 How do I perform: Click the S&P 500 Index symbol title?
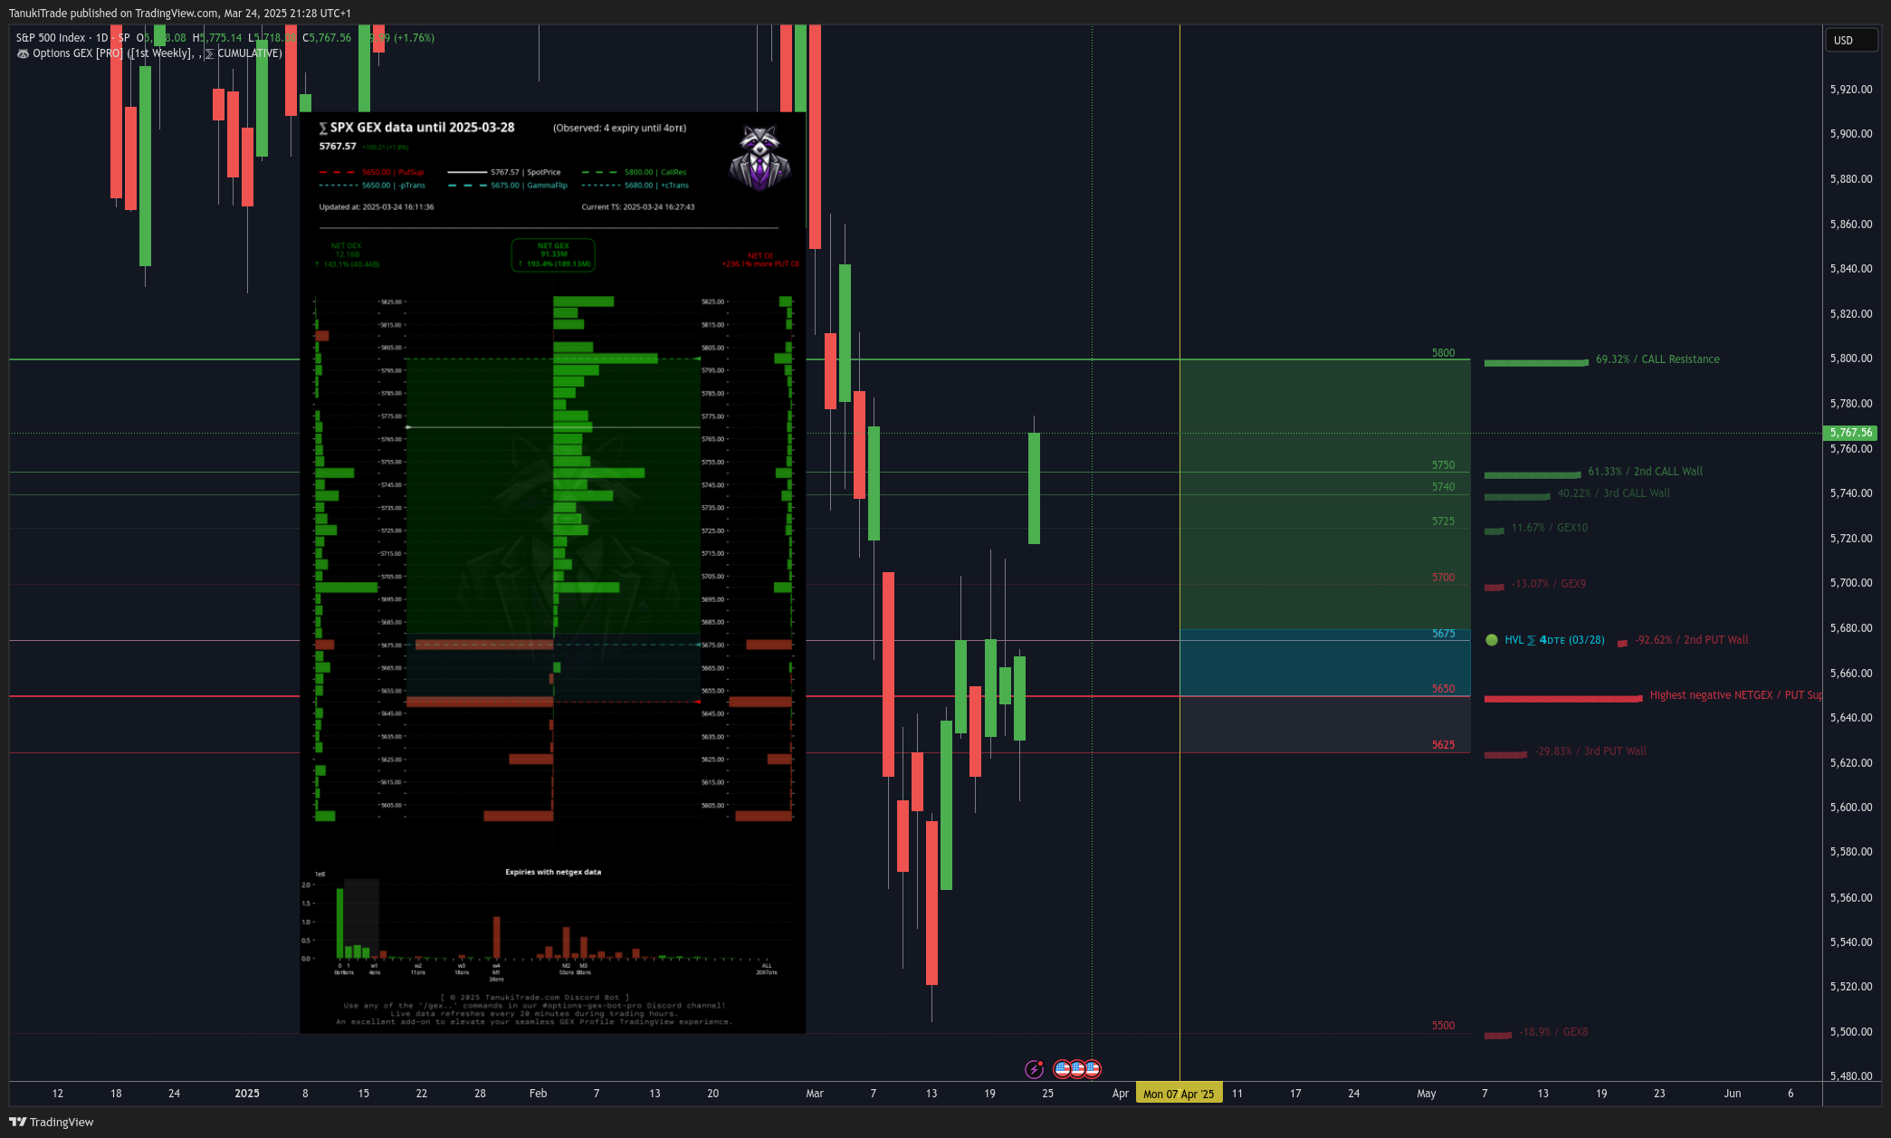[51, 38]
